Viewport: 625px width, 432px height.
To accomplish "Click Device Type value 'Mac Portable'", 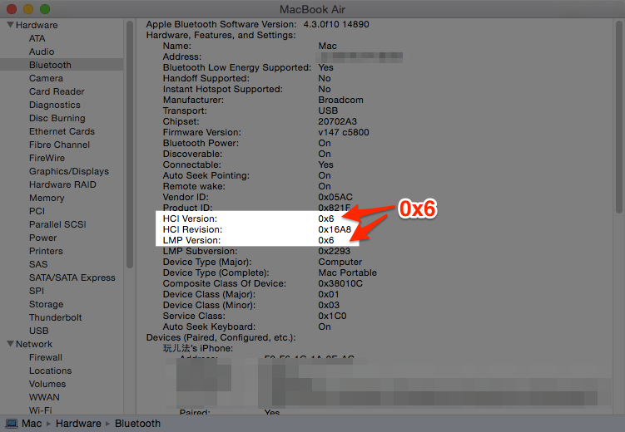I will (x=348, y=272).
